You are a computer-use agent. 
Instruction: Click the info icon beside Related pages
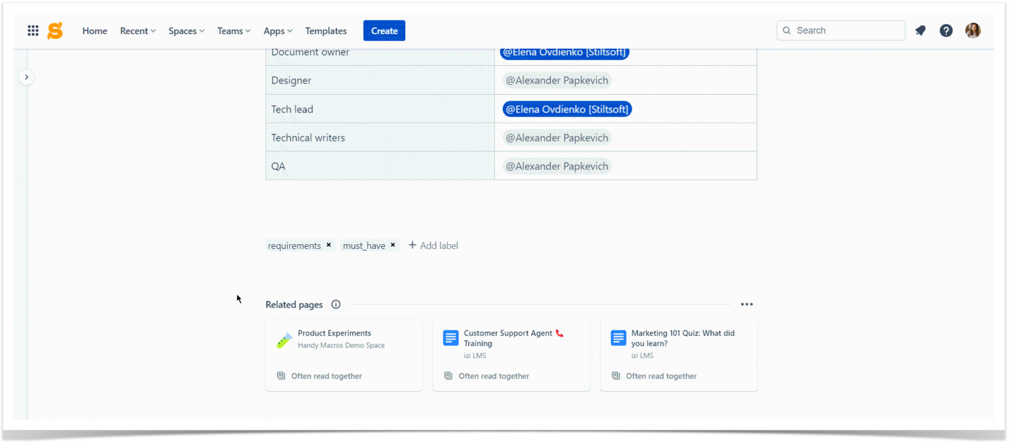335,304
